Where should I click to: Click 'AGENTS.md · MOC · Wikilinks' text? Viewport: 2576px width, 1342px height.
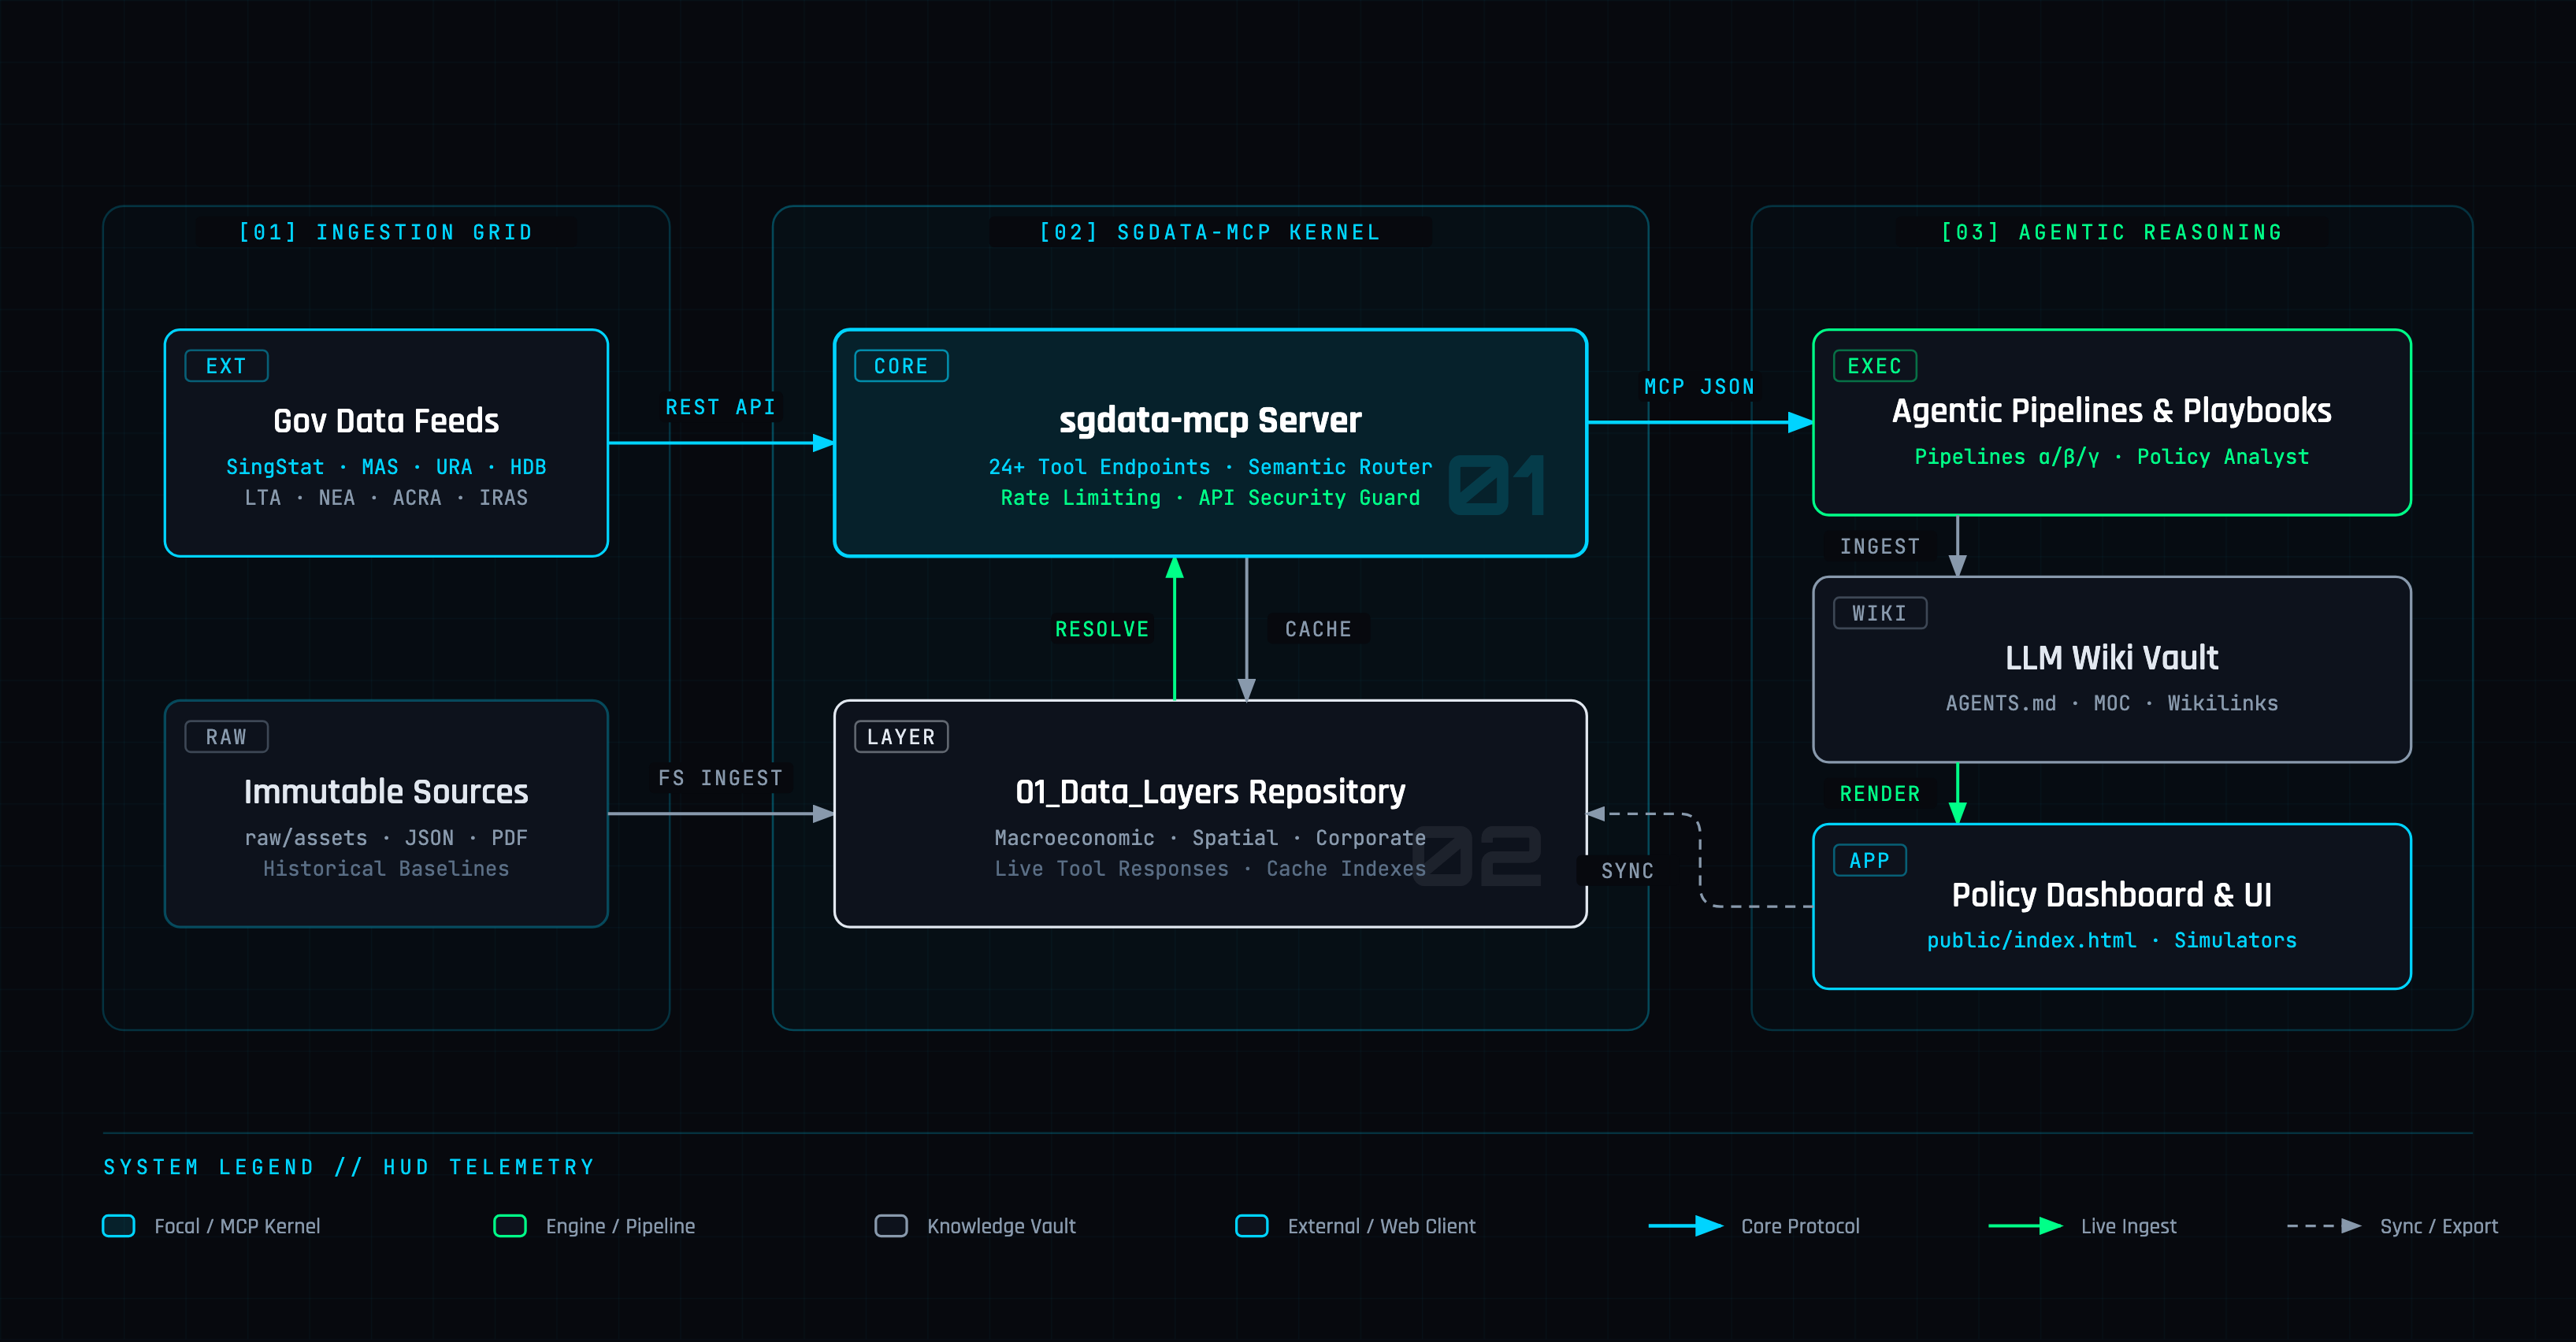pos(2111,704)
